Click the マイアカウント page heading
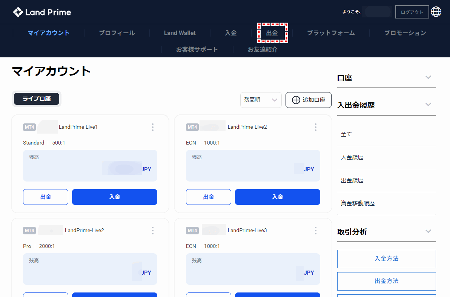The image size is (450, 297). pos(51,71)
